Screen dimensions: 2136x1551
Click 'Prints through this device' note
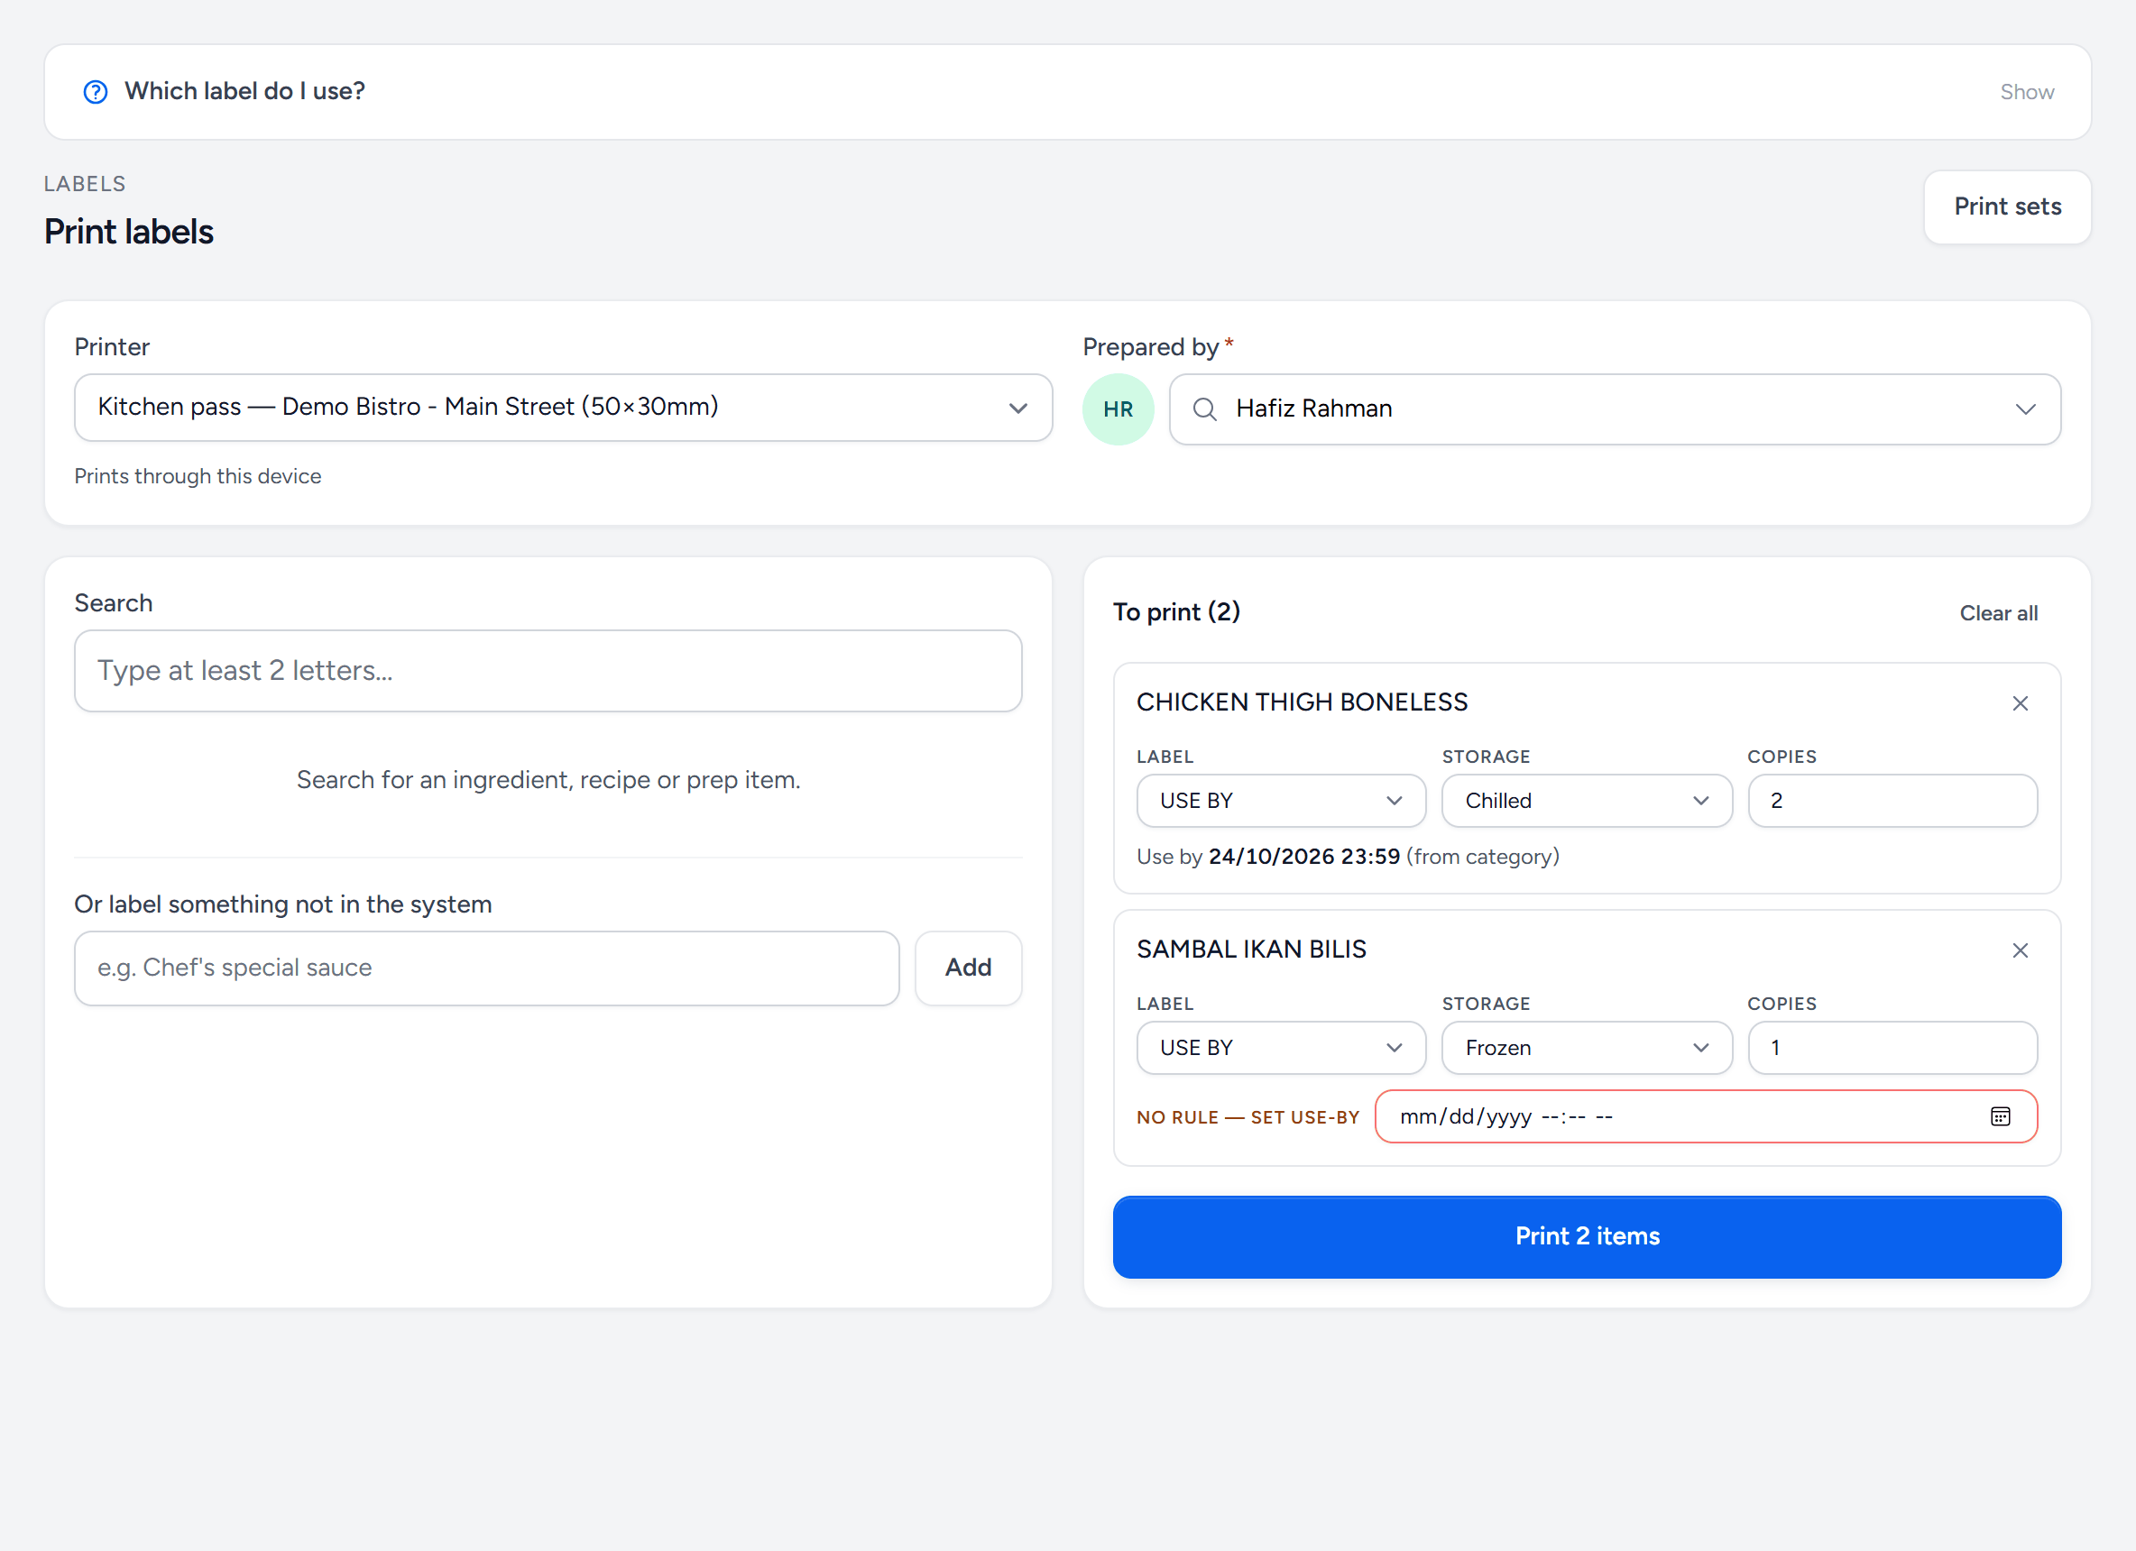click(198, 475)
